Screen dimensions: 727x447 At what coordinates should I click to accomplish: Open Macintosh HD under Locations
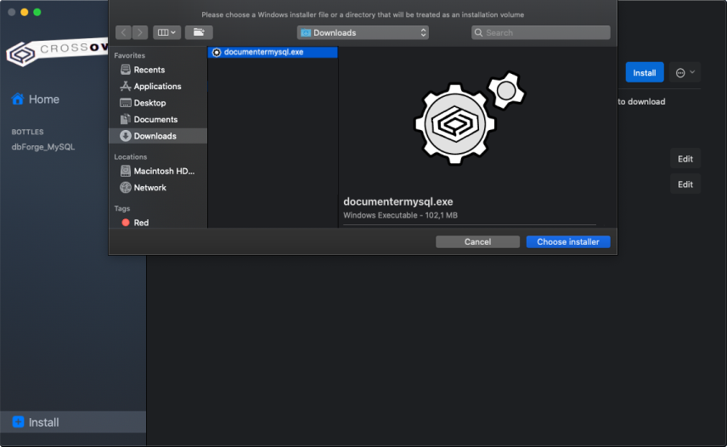coord(158,171)
